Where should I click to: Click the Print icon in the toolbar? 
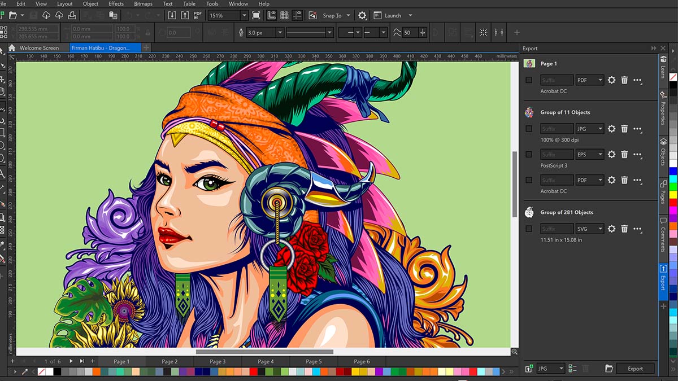[x=72, y=15]
